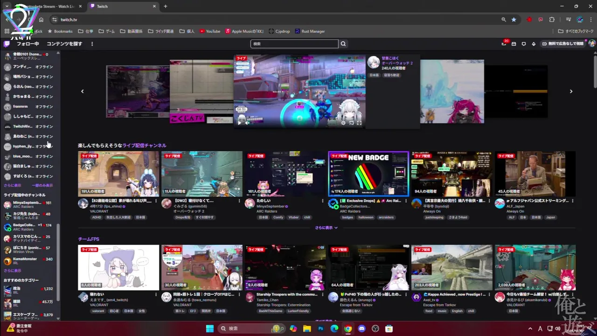This screenshot has width=597, height=336.
Task: Switch to the Twitch browser tab
Action: 123,6
